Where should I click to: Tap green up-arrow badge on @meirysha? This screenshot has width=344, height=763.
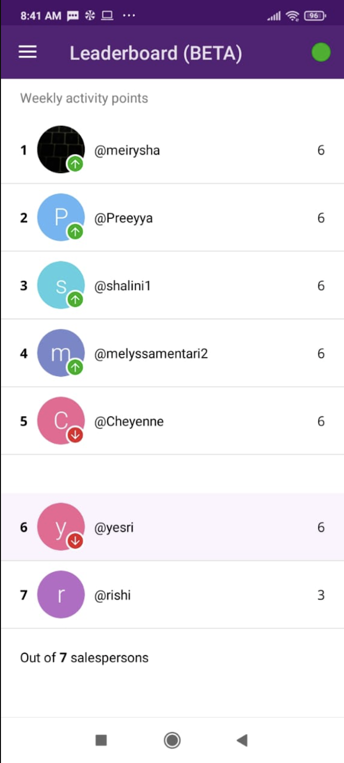pyautogui.click(x=75, y=164)
